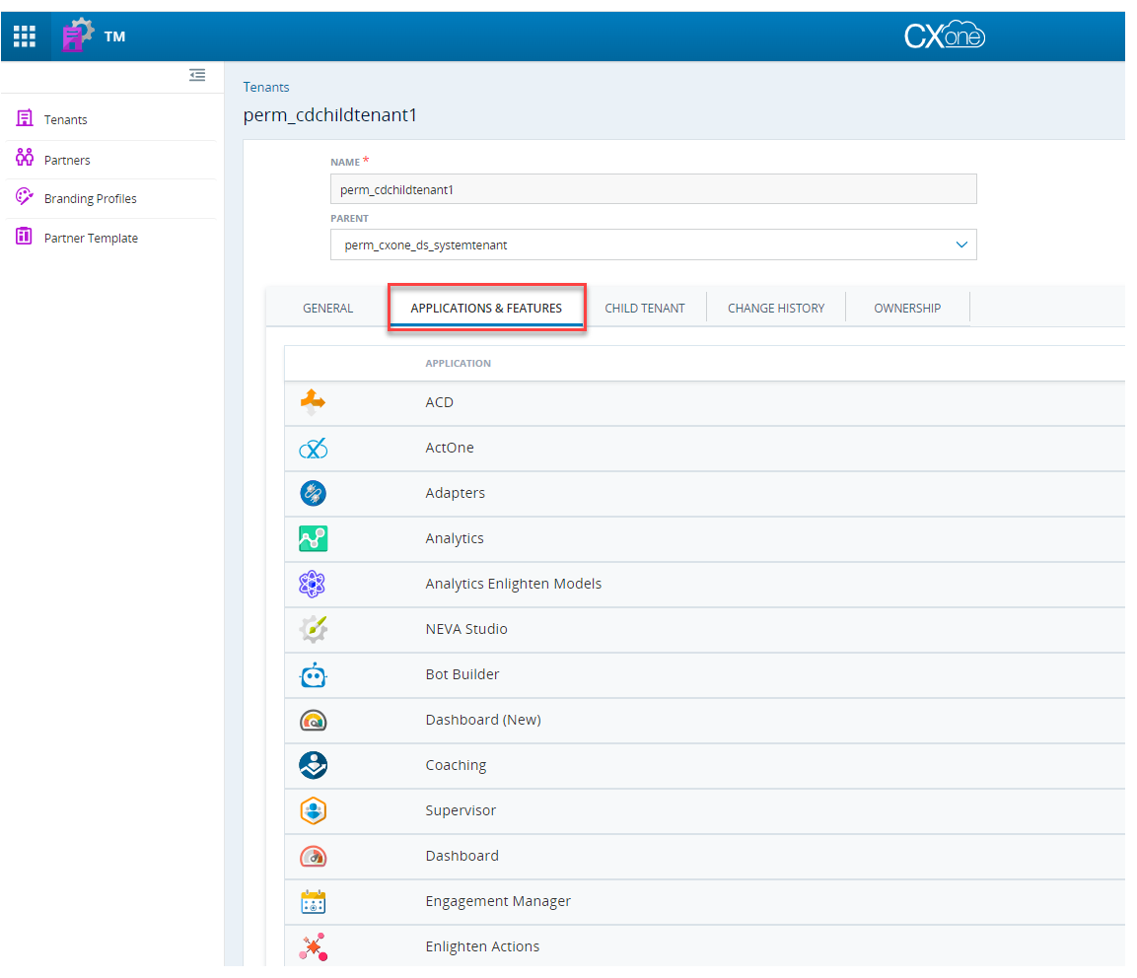Open Partner Template in the sidebar

click(x=91, y=238)
